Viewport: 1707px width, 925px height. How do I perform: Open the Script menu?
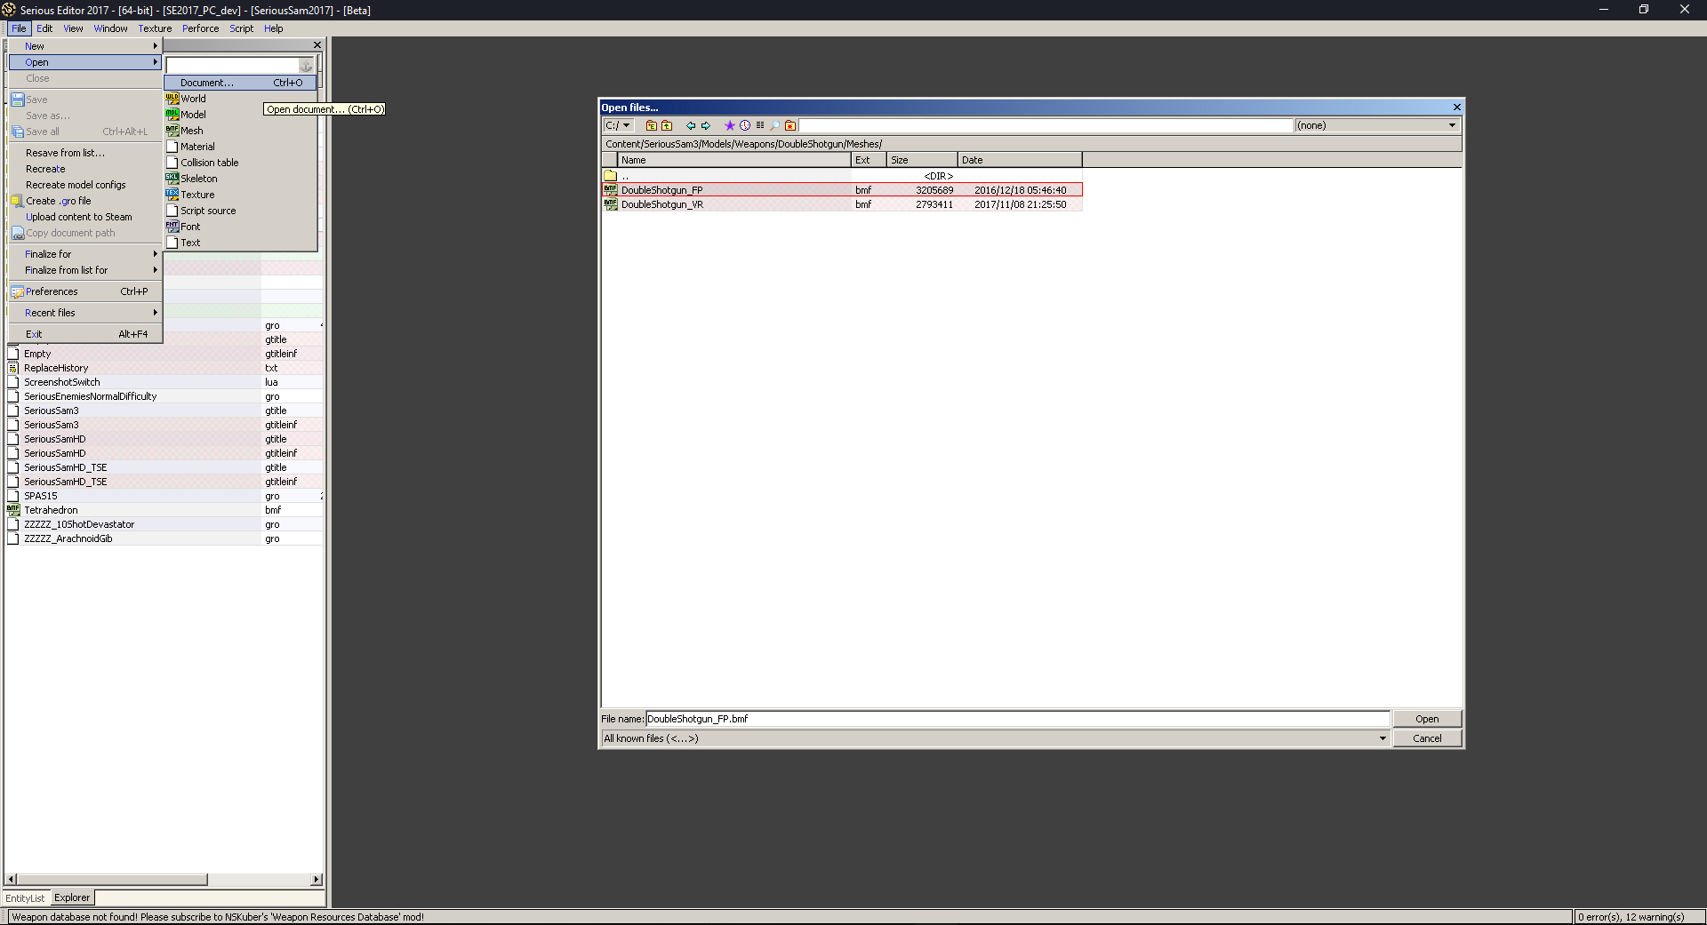tap(242, 28)
